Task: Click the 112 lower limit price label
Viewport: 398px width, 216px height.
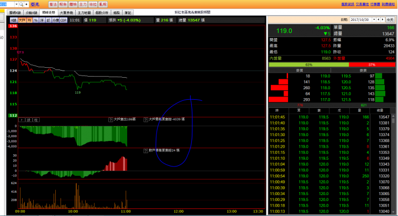Action: tap(13, 115)
